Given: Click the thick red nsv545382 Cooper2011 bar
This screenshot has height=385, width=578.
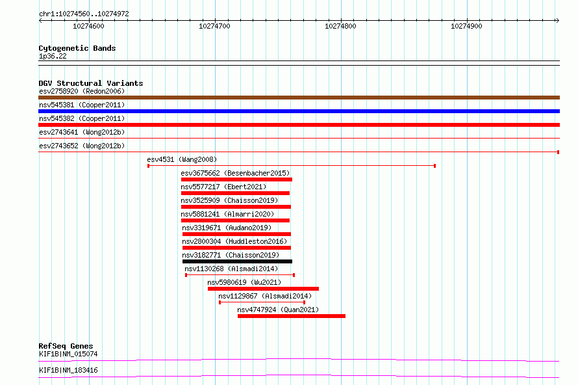Looking at the screenshot, I should [299, 125].
